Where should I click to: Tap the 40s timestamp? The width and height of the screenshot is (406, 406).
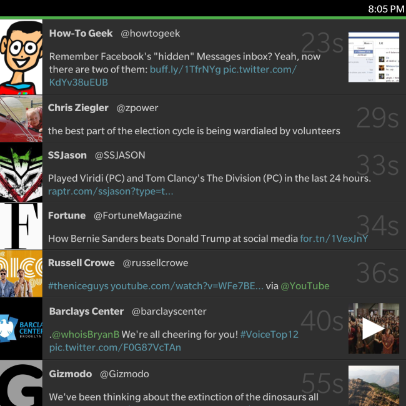point(322,321)
